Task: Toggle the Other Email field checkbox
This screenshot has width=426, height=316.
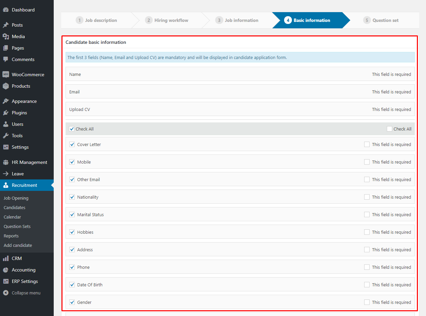Action: click(72, 179)
